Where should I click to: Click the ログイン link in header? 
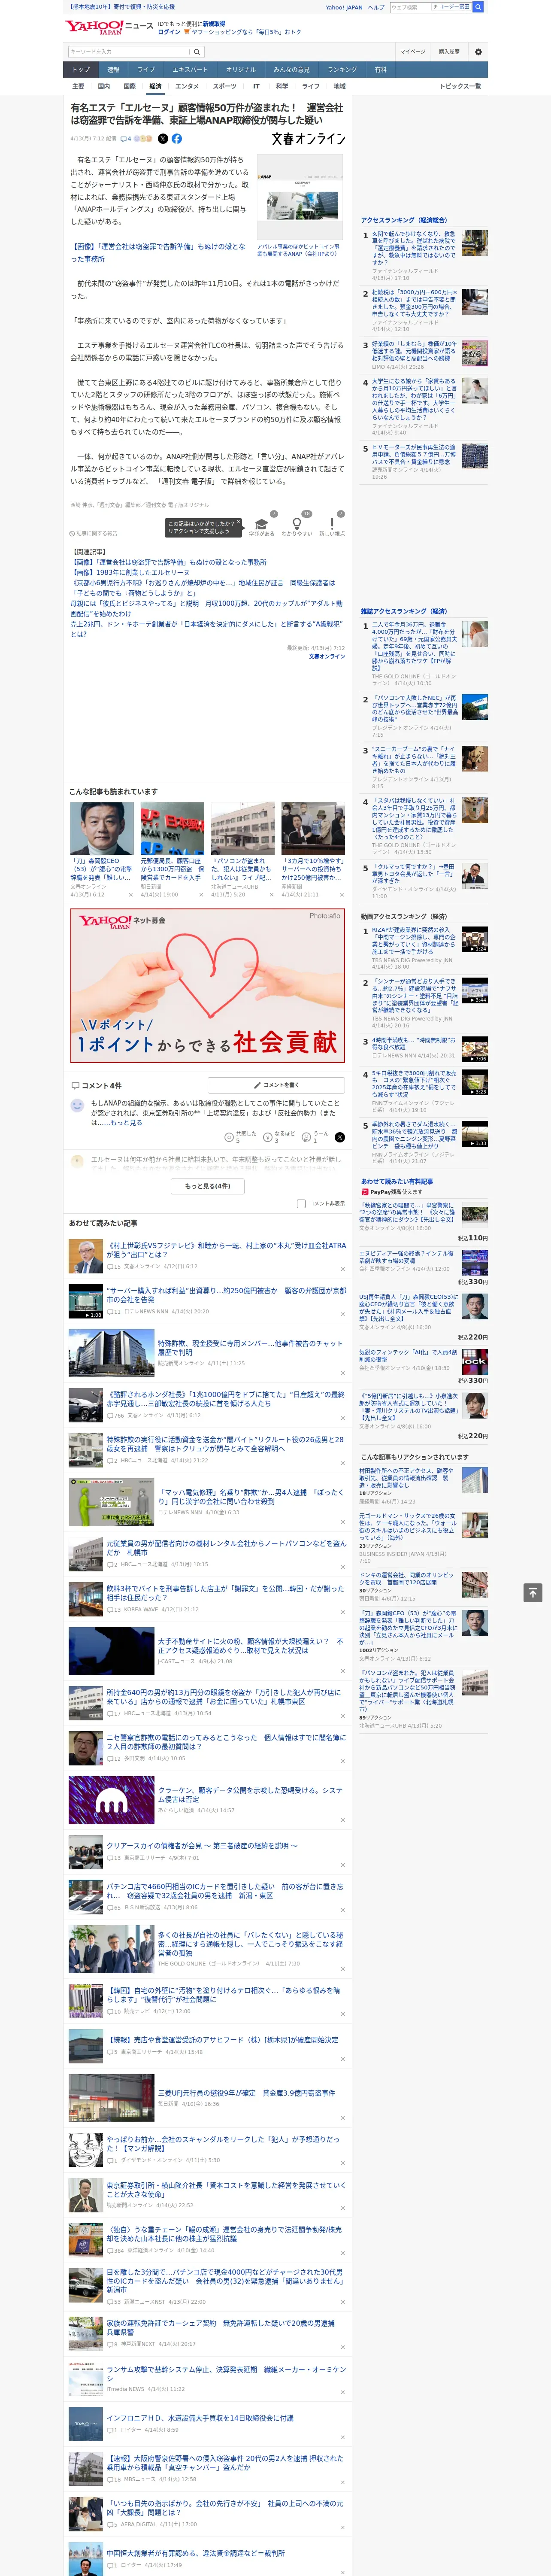pos(169,32)
